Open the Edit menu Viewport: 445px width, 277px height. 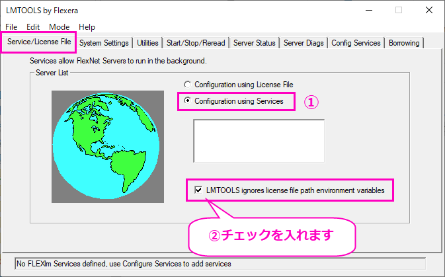[33, 27]
